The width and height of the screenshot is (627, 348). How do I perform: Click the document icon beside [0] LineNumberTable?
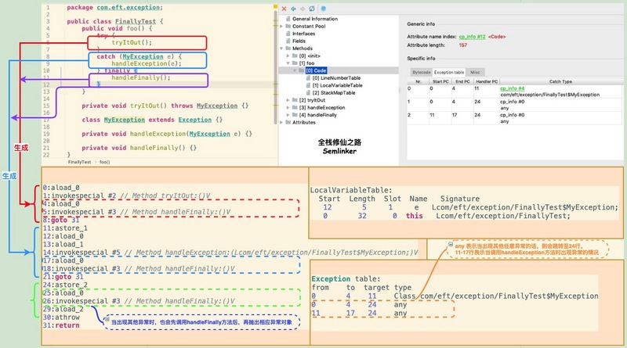point(308,78)
